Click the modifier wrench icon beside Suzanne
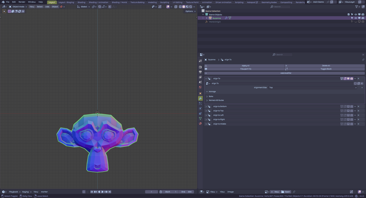This screenshot has height=198, width=366. tap(226, 18)
